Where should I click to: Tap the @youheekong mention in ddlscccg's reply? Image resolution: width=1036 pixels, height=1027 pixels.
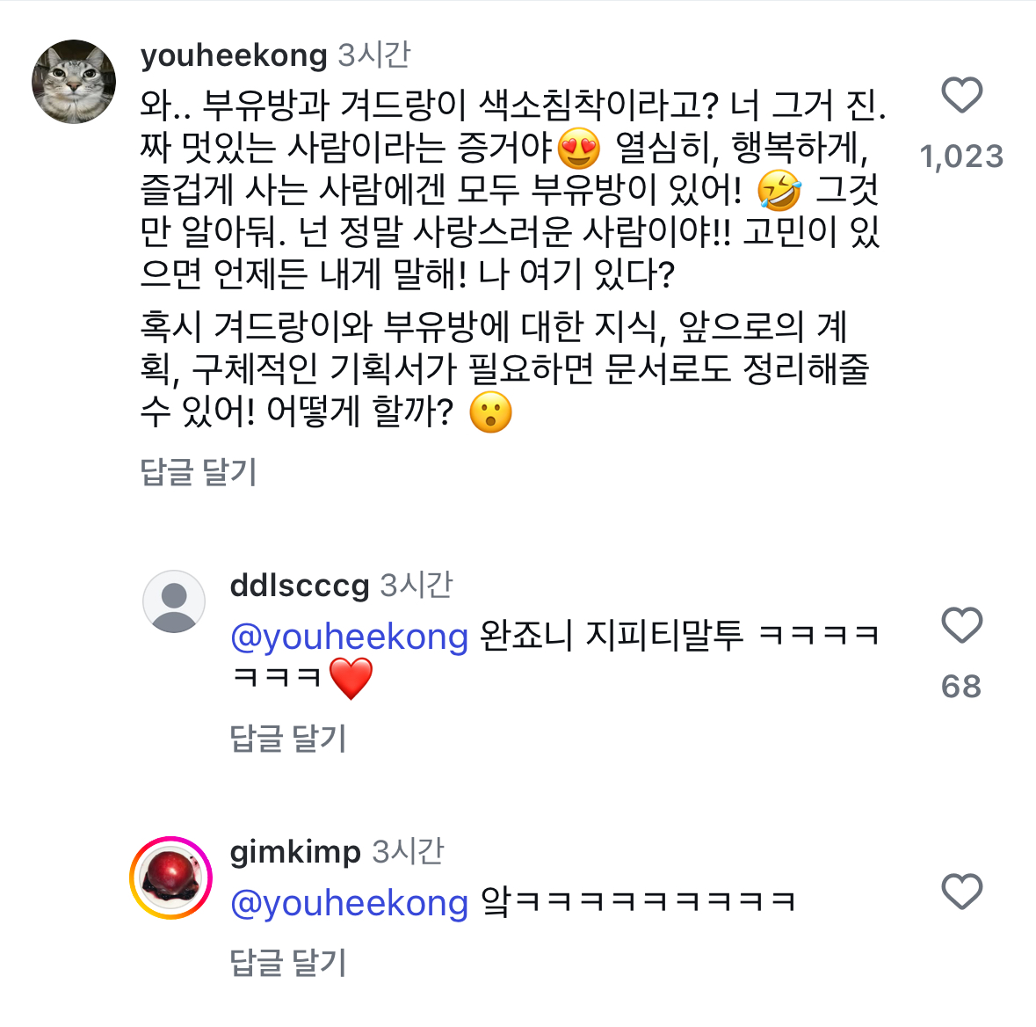(x=350, y=637)
